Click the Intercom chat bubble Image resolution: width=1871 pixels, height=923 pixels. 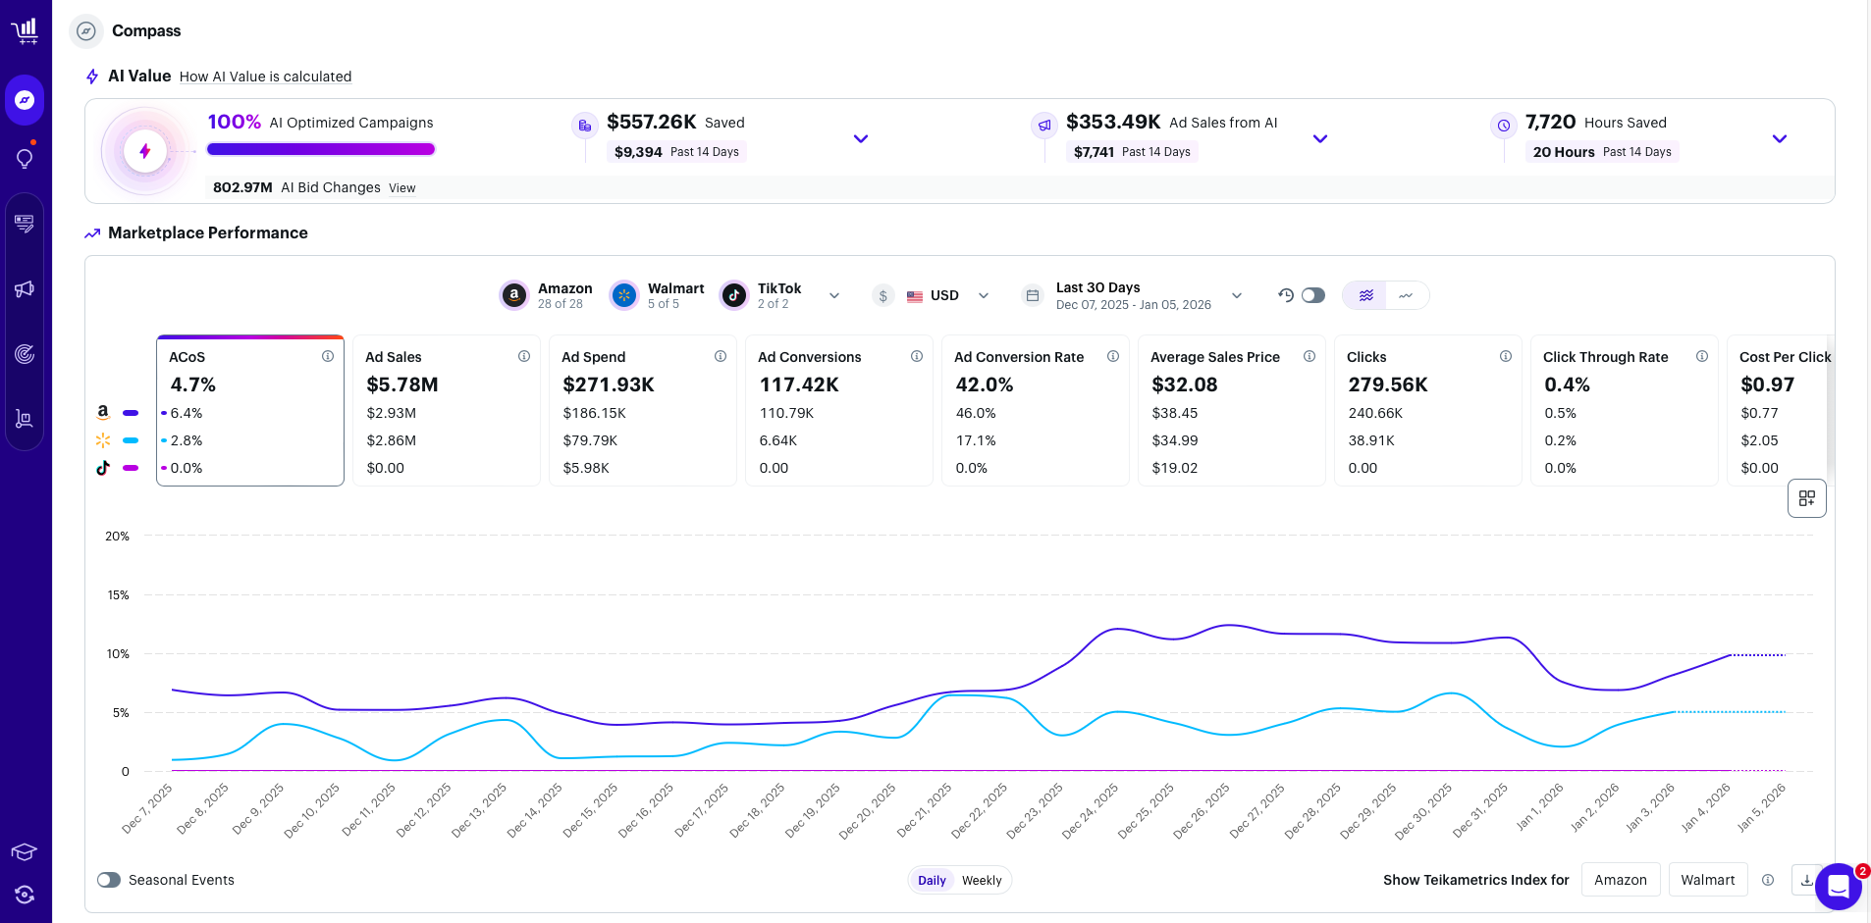click(x=1837, y=887)
